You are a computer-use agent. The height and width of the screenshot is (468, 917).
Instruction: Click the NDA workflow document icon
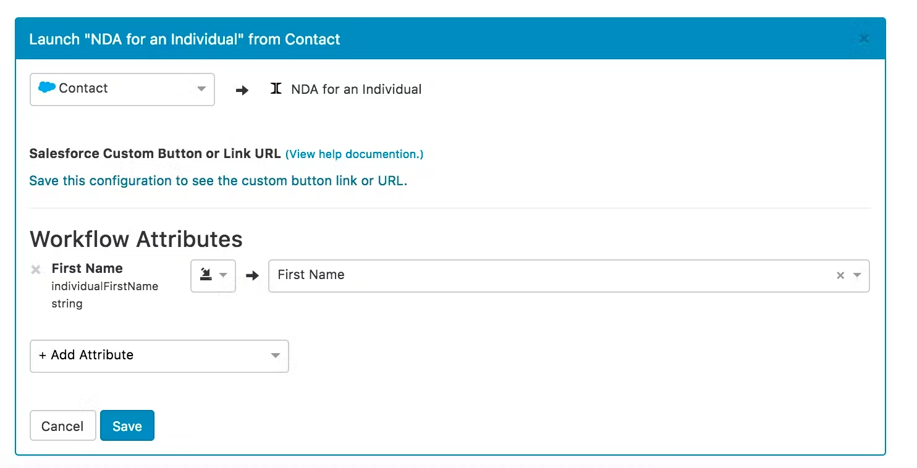click(276, 88)
